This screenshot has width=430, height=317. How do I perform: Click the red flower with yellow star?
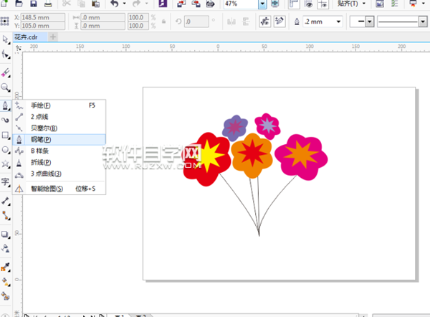(207, 159)
